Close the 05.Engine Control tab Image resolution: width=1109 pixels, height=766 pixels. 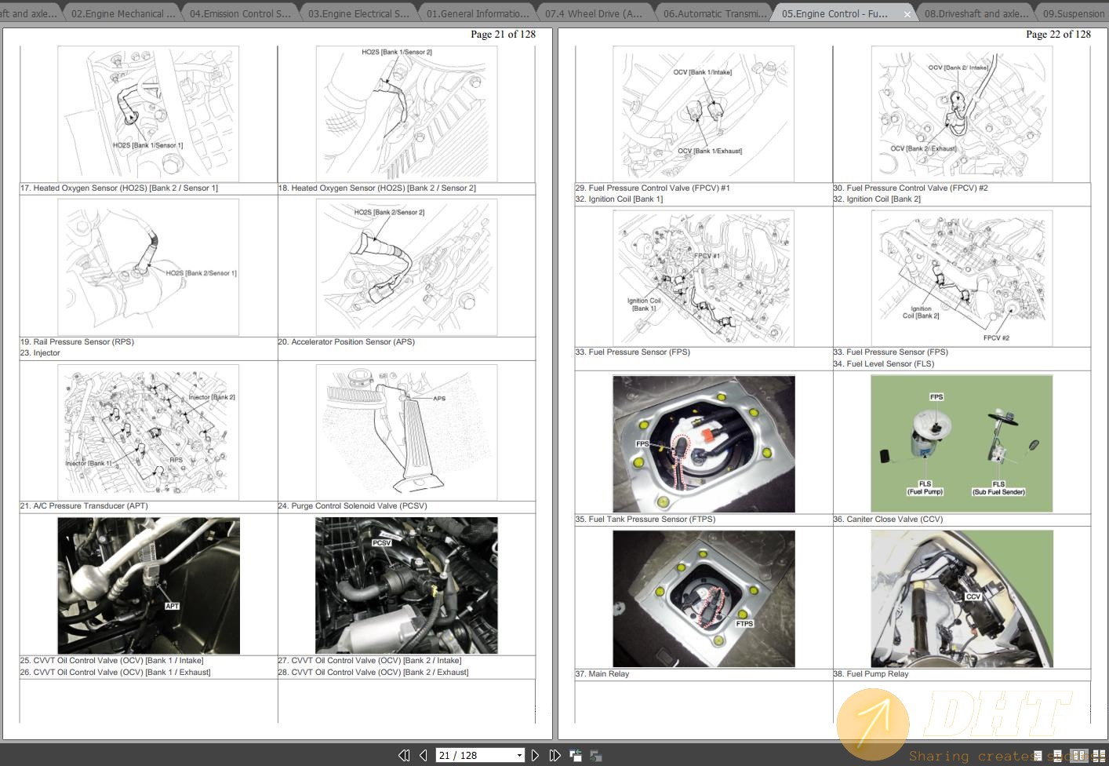[x=907, y=14]
